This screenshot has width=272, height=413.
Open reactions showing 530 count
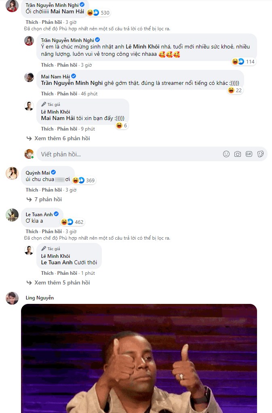pyautogui.click(x=99, y=13)
